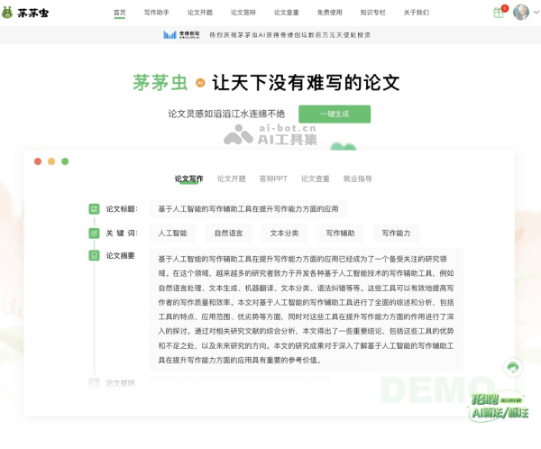Click the 关键词 step icon

(x=93, y=233)
